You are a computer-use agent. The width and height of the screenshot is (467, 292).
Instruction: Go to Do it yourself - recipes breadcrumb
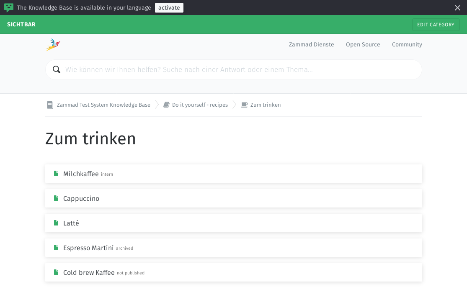pos(200,105)
